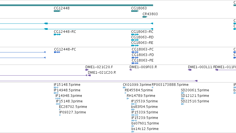Select the SD22510.5prime EST glyph
Screen dimensions: 236x133
coord(182,104)
